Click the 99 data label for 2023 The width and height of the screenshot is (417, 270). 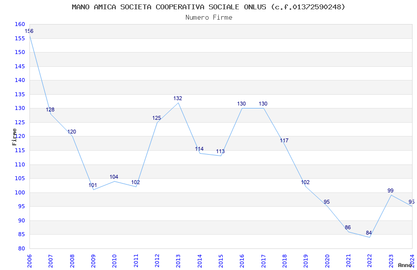[x=391, y=190]
